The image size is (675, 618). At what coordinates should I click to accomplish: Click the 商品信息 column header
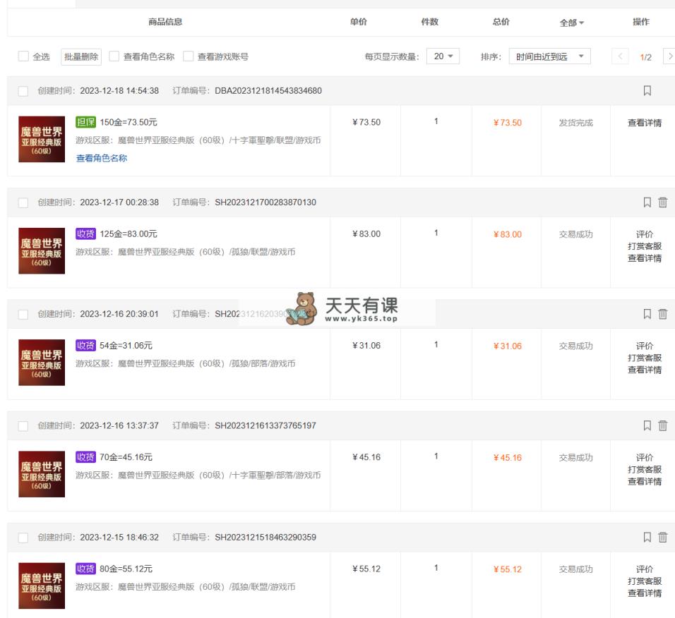coord(165,22)
